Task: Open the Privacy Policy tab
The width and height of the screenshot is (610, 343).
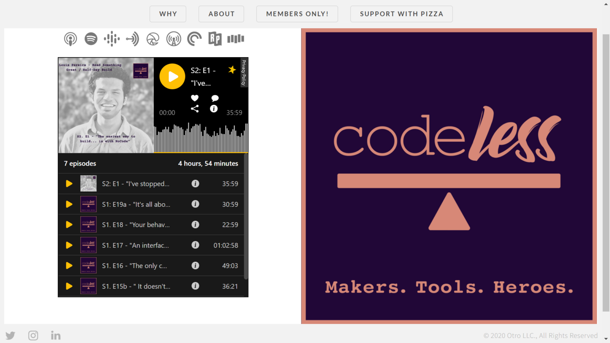Action: (x=244, y=73)
